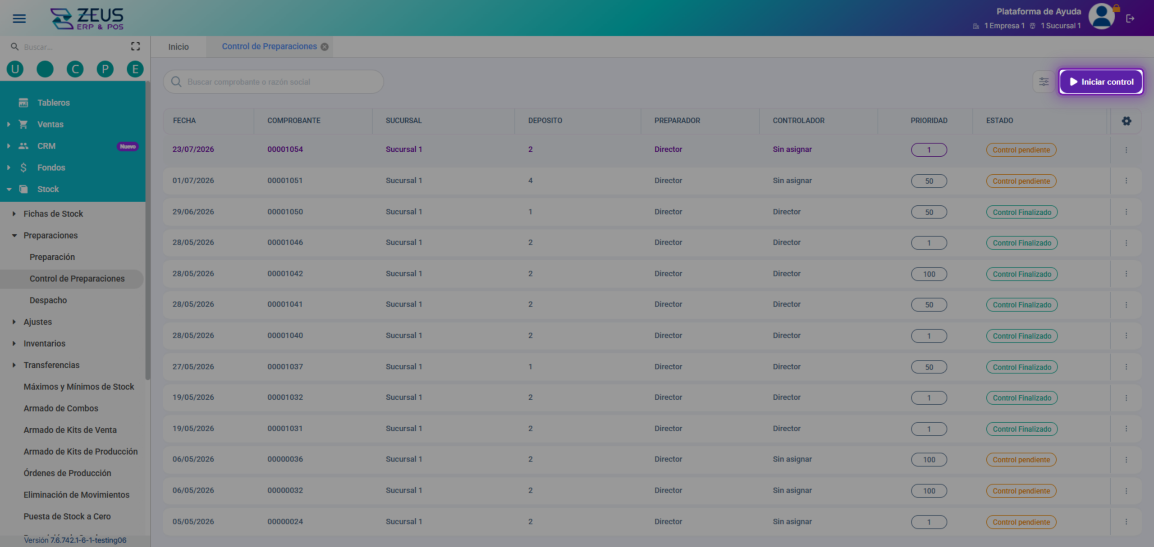Click the 1 Empresa 1 header label

pyautogui.click(x=1004, y=26)
